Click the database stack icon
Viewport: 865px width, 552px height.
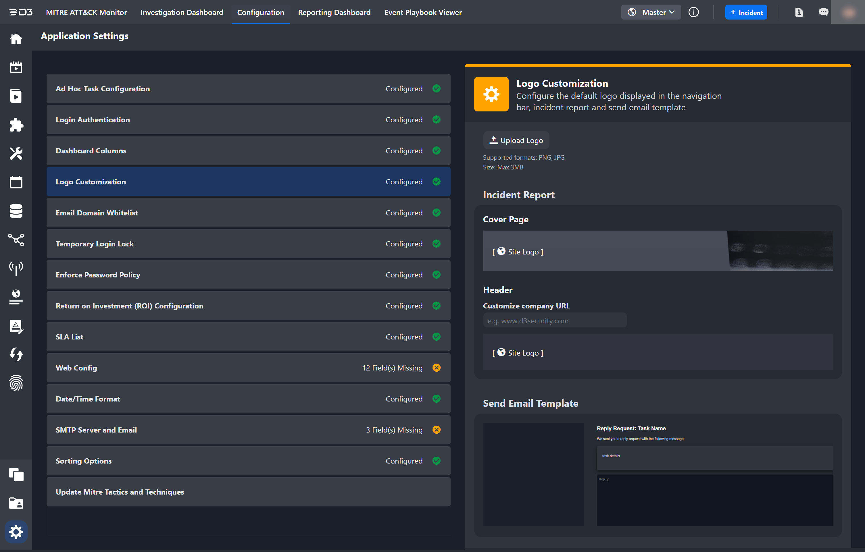(x=16, y=211)
